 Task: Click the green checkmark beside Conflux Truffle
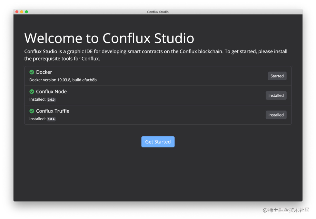click(x=32, y=111)
